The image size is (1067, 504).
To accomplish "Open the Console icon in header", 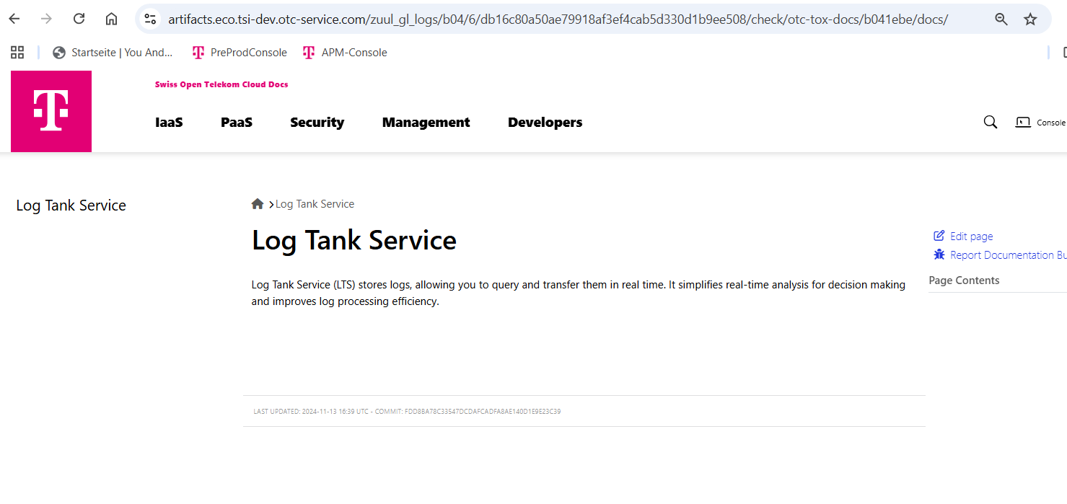I will coord(1023,123).
